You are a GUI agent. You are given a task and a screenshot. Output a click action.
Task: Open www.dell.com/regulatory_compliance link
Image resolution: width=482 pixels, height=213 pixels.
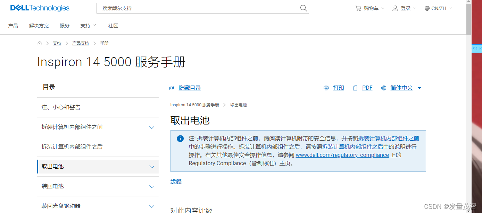[342, 155]
